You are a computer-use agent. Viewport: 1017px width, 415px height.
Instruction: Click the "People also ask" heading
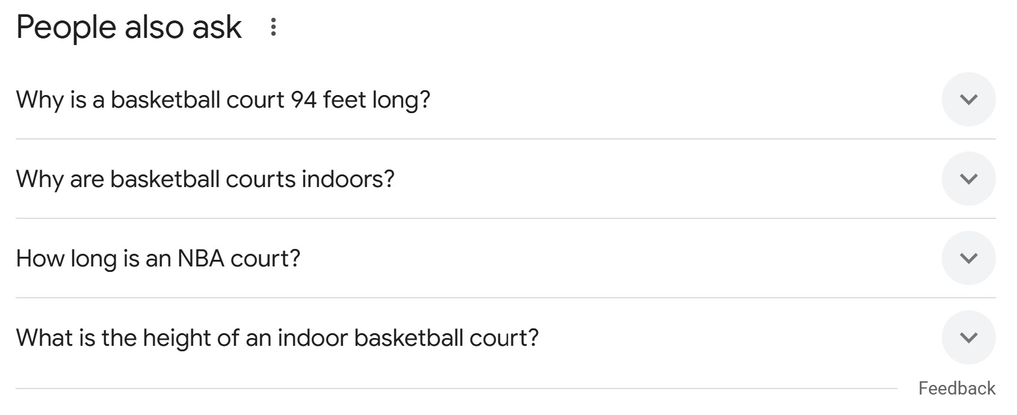(x=129, y=28)
